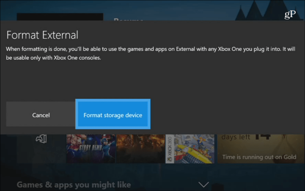Click the Cancel button
Screen dimensions: 305x191
[41, 114]
